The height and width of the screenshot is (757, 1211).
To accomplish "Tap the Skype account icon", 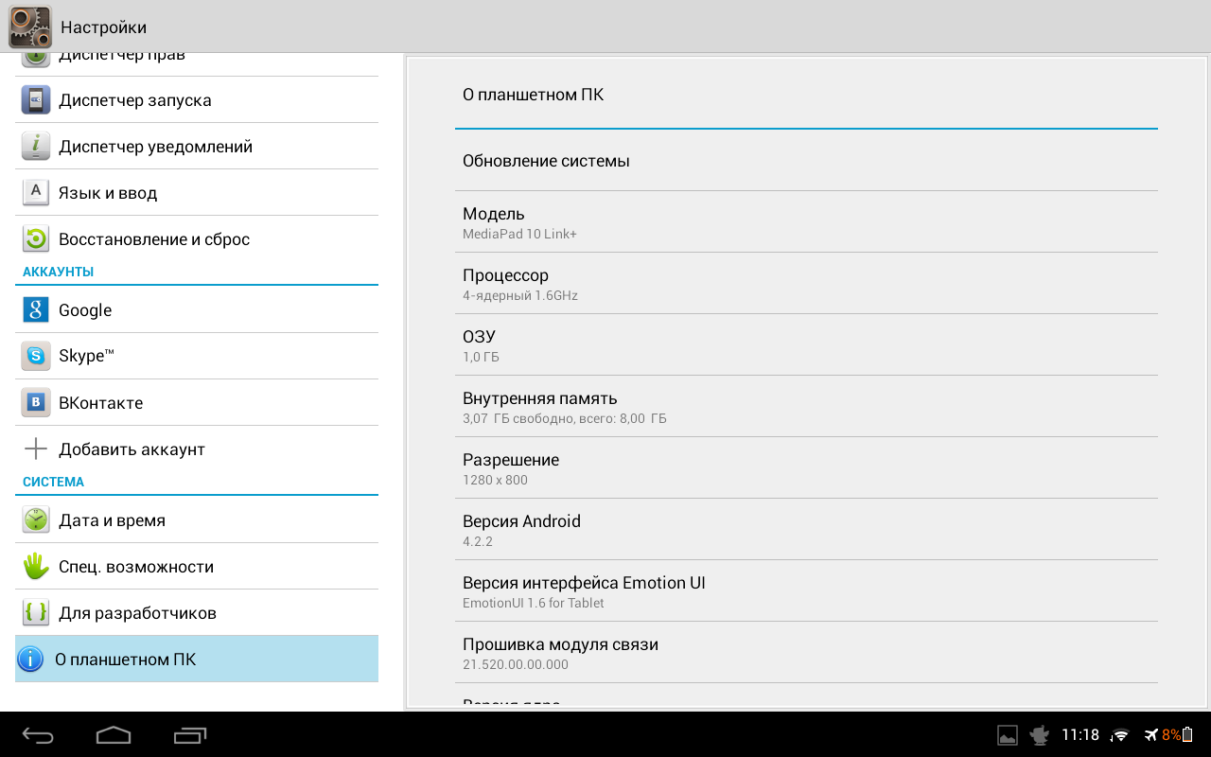I will point(36,356).
